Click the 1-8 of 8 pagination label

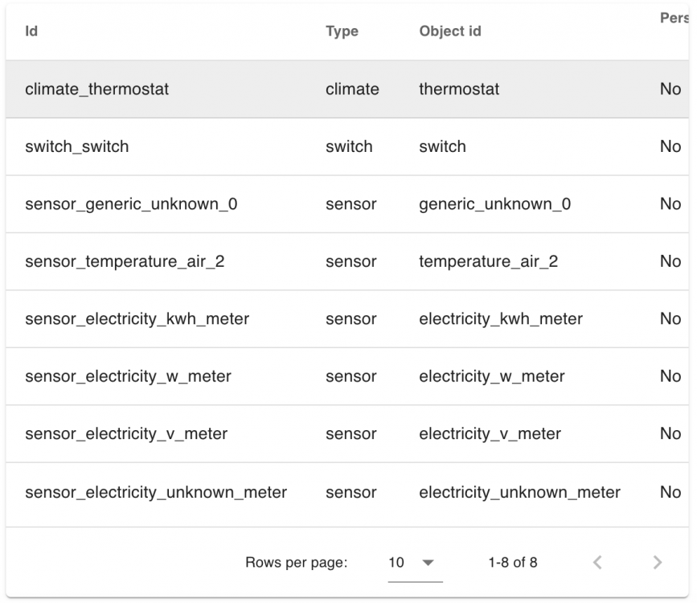[512, 563]
